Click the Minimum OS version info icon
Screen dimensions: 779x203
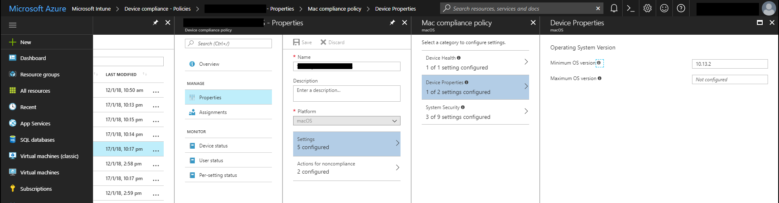[599, 63]
